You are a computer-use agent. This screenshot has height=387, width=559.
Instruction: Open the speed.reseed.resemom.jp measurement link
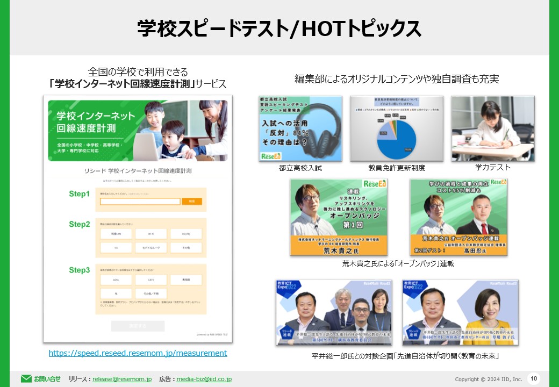point(138,353)
